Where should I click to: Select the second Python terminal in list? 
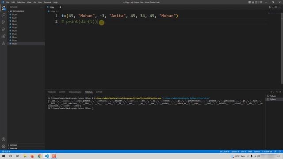coord(272,99)
